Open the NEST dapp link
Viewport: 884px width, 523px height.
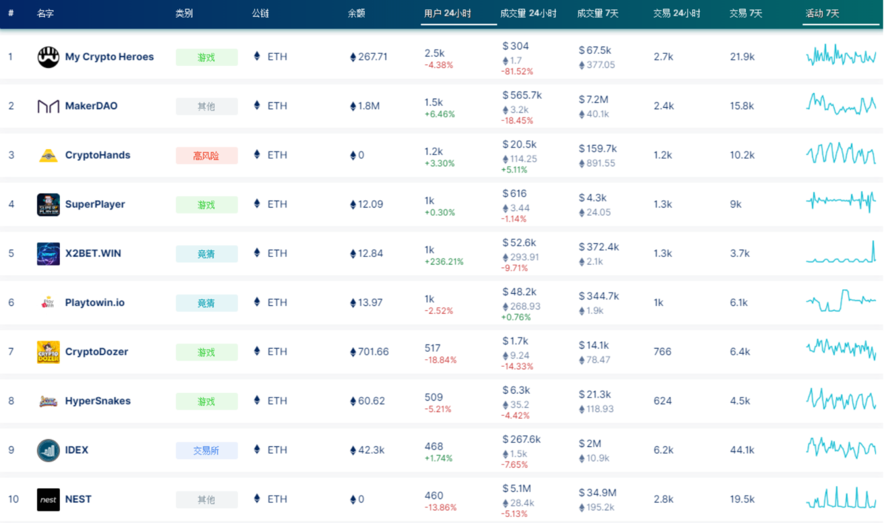78,499
